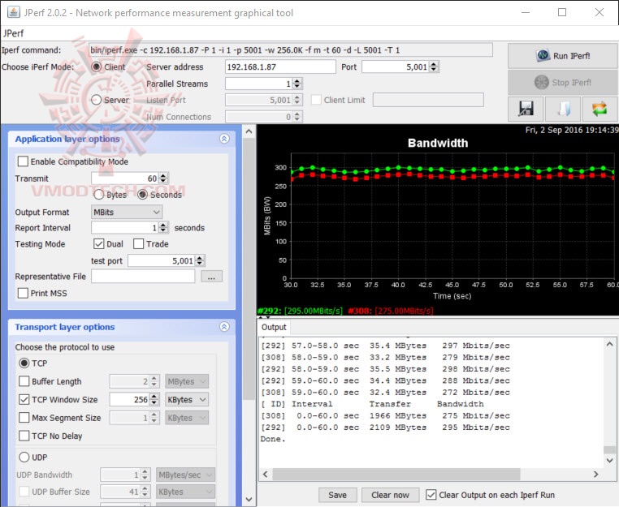Image resolution: width=619 pixels, height=507 pixels.
Task: Click the Transmit value stepper
Action: pyautogui.click(x=163, y=178)
